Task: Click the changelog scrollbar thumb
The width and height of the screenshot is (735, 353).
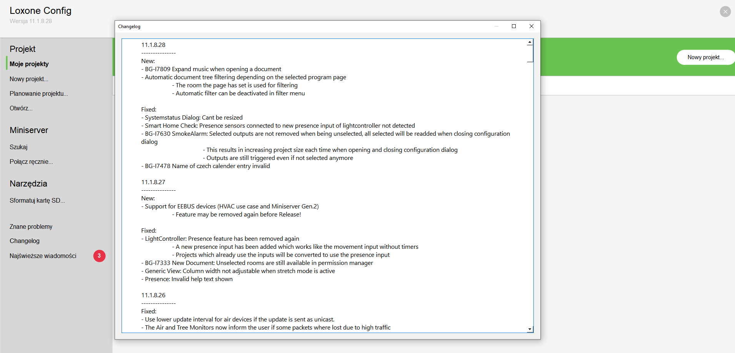Action: tap(530, 54)
